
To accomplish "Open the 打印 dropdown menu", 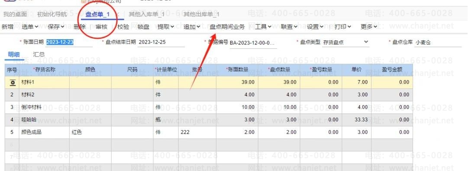I will pos(343,27).
